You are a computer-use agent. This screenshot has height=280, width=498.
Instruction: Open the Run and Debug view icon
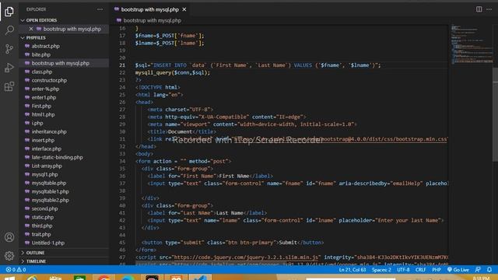(x=9, y=68)
